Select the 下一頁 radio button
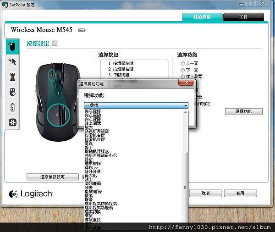 pyautogui.click(x=182, y=70)
